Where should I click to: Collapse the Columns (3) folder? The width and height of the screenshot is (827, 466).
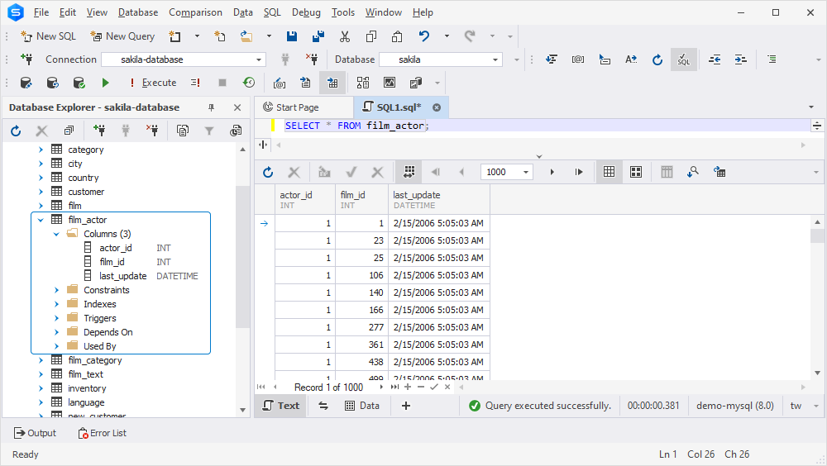tap(56, 234)
